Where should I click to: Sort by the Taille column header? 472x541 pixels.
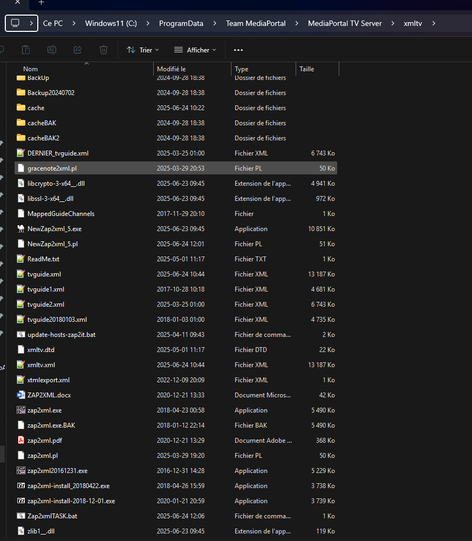(307, 69)
